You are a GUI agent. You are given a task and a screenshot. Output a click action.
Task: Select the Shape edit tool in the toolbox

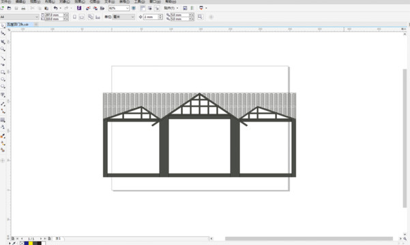pyautogui.click(x=3, y=33)
